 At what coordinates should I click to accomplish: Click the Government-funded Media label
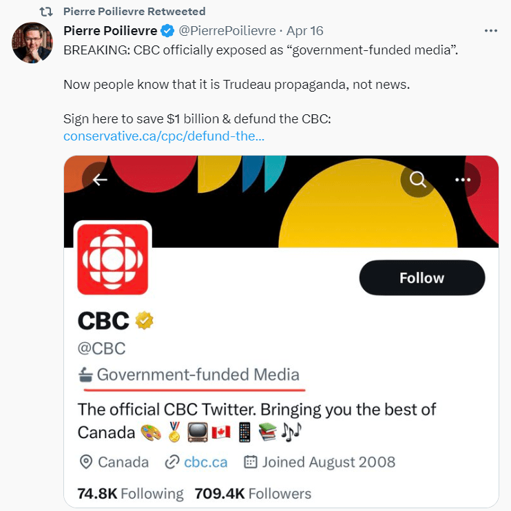tap(198, 375)
